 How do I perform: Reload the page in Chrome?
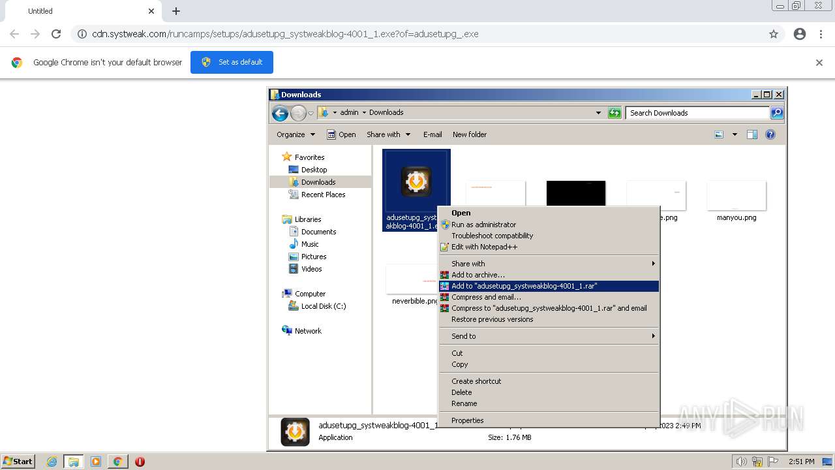point(56,34)
